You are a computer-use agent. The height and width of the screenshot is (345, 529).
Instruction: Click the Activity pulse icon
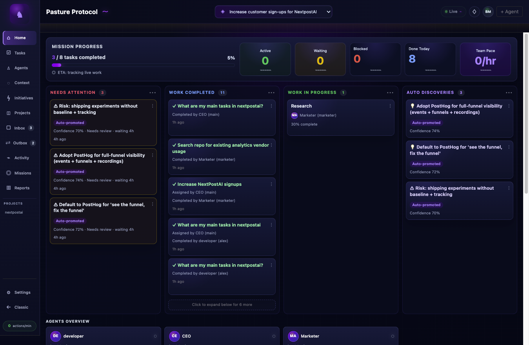click(x=9, y=158)
